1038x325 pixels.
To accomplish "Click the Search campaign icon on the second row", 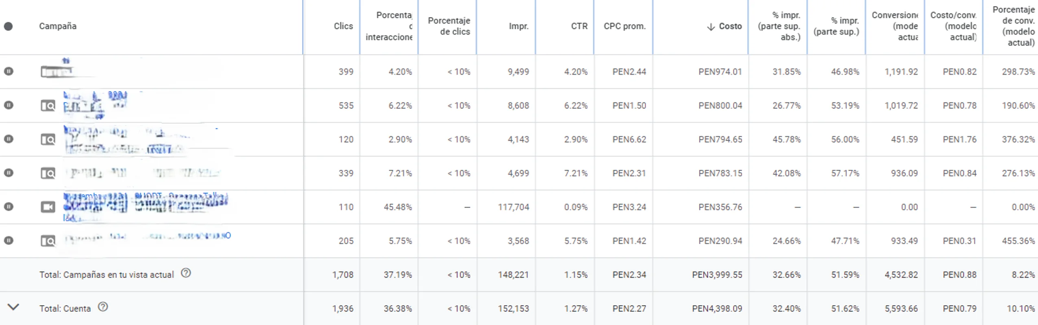I will pyautogui.click(x=48, y=105).
